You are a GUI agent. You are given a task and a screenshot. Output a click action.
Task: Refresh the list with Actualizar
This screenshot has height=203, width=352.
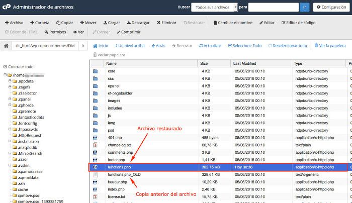[210, 46]
